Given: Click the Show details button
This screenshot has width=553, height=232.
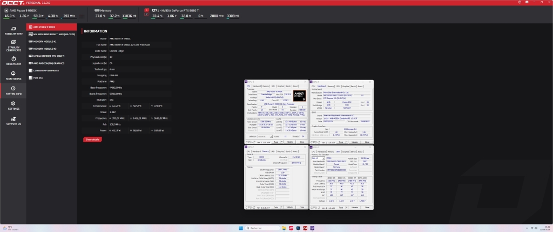Looking at the screenshot, I should coord(92,140).
